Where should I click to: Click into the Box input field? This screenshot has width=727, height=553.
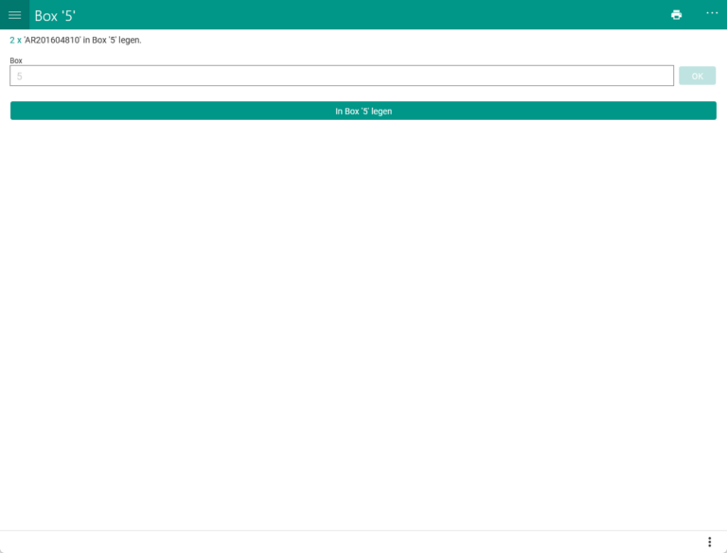(341, 76)
